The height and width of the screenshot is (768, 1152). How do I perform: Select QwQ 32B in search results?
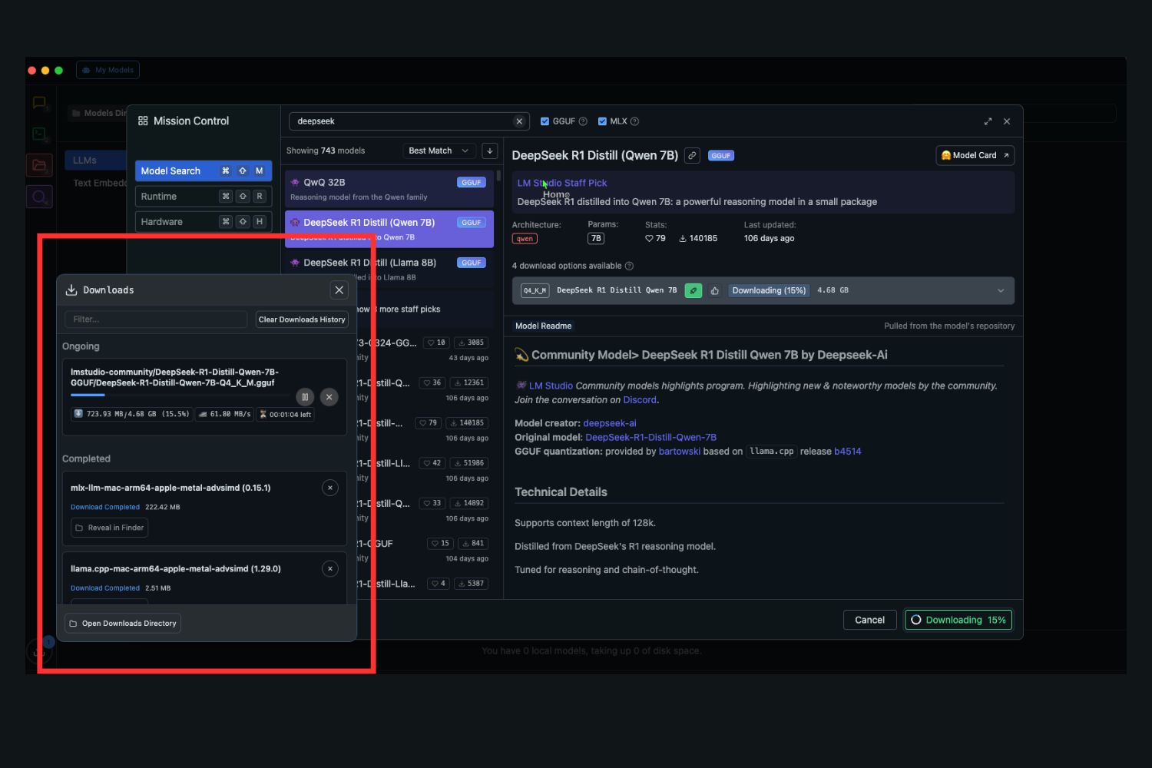[x=389, y=189]
